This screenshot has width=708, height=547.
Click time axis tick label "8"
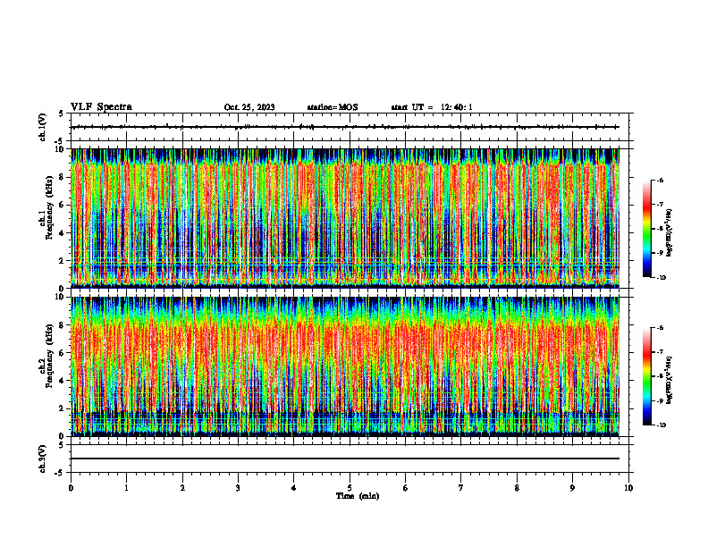517,488
